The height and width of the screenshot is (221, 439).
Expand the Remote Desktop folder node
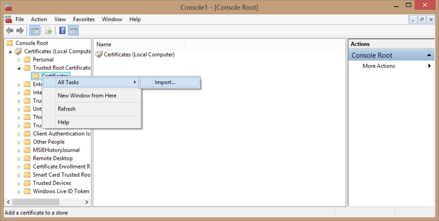coord(19,159)
